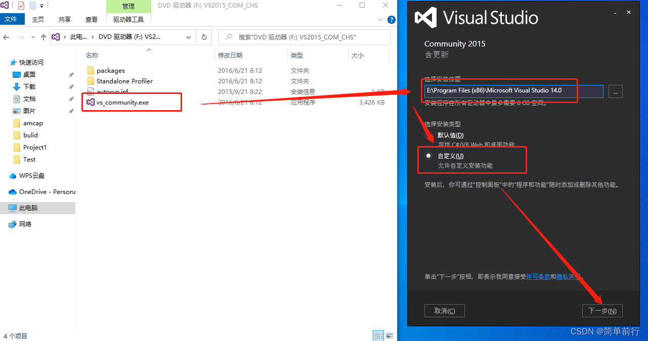Click the Properties icon in quick access toolbar
The width and height of the screenshot is (648, 341).
tap(21, 6)
